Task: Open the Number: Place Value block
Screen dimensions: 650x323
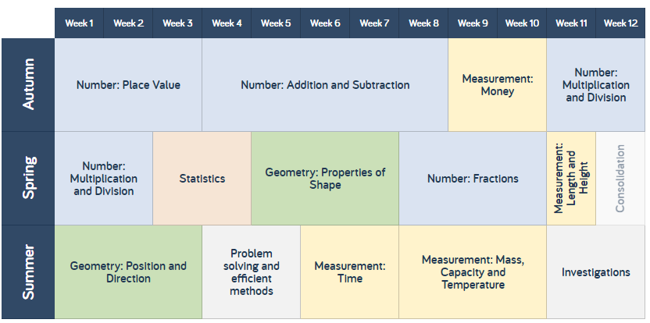Action: click(128, 85)
